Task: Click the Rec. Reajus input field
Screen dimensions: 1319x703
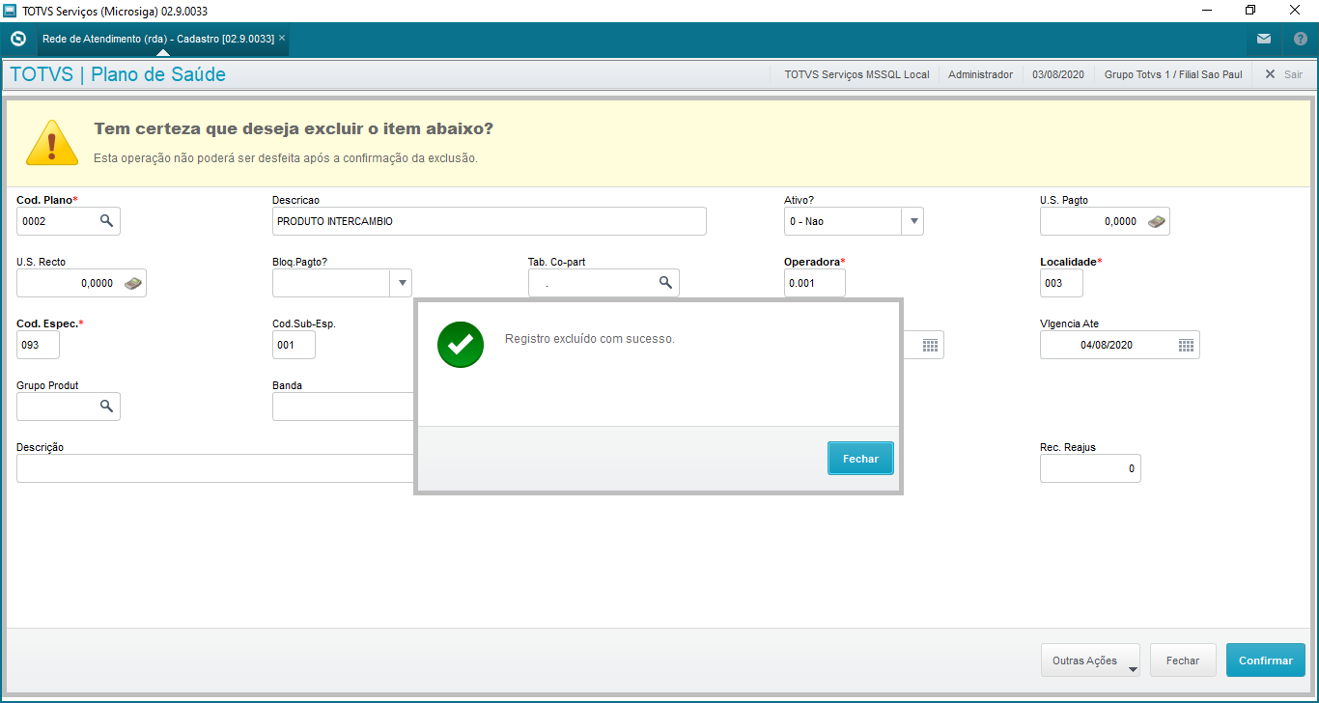Action: 1090,468
